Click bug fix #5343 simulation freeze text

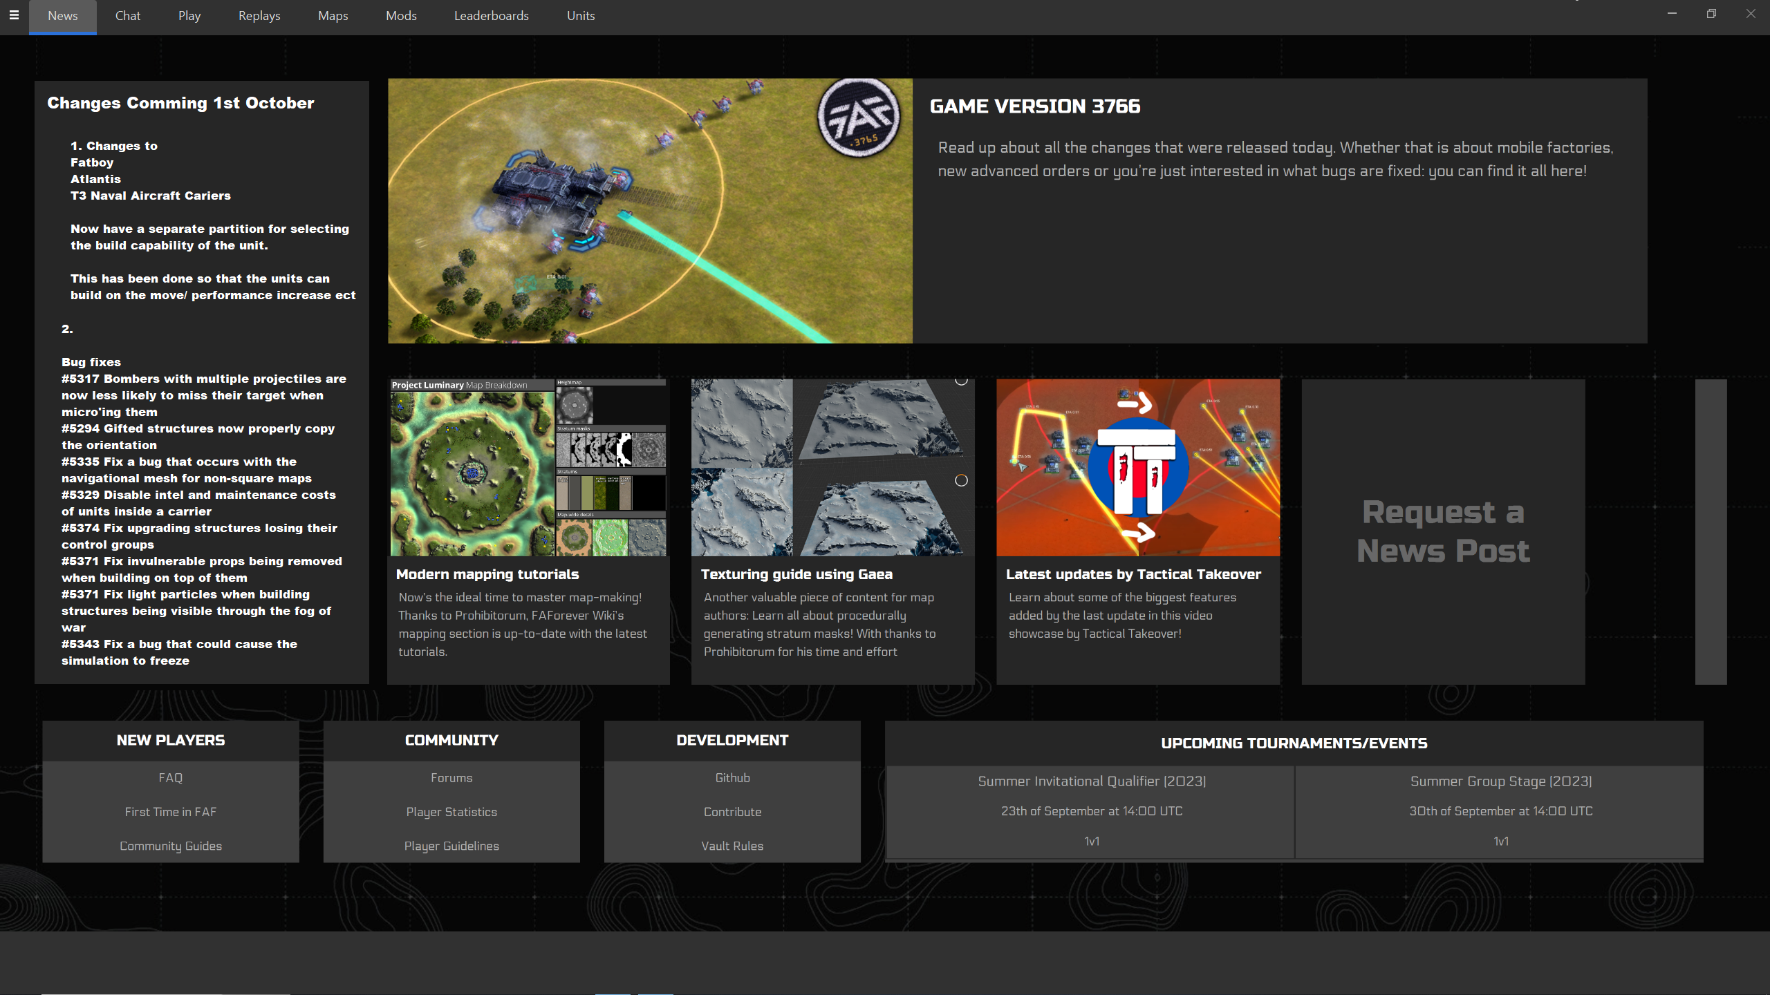(179, 652)
